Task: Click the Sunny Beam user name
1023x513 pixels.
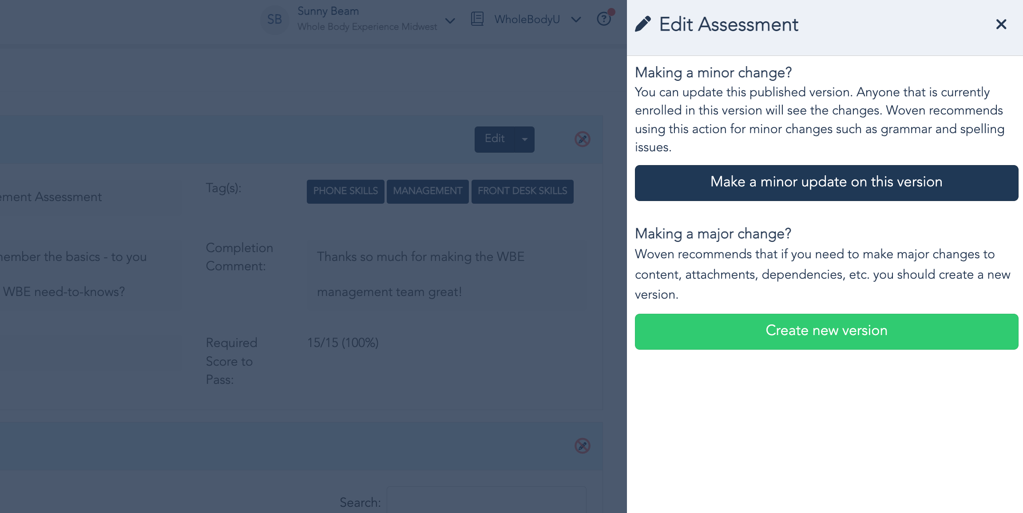Action: pos(328,11)
